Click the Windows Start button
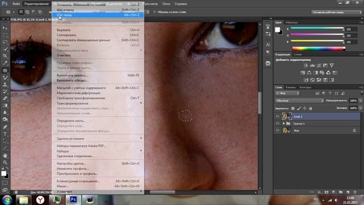Viewport: 364px width, 205px height. 7,200
